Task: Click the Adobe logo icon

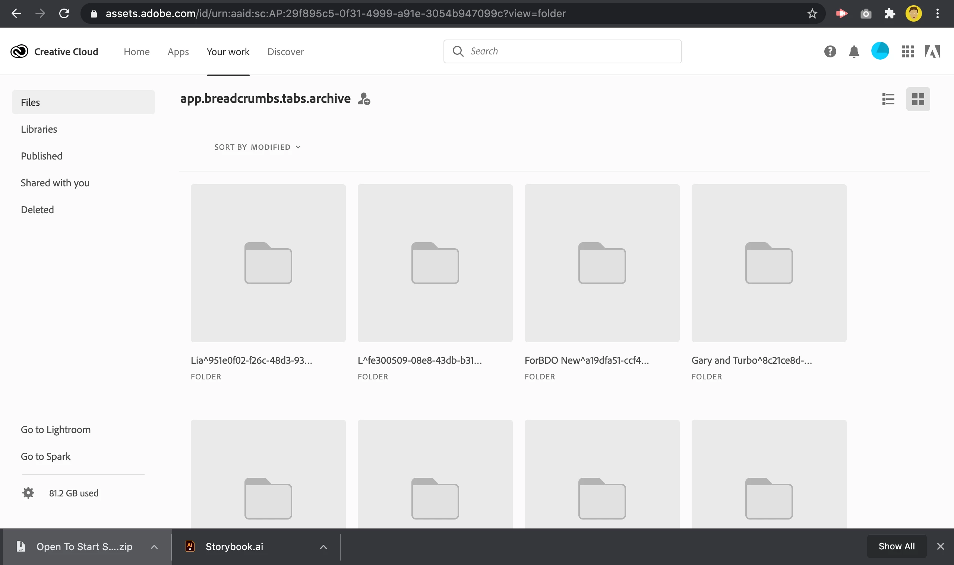Action: click(x=932, y=51)
